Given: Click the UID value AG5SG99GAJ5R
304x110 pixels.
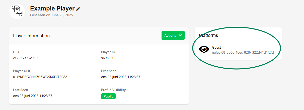Looking at the screenshot, I should pyautogui.click(x=25, y=58).
